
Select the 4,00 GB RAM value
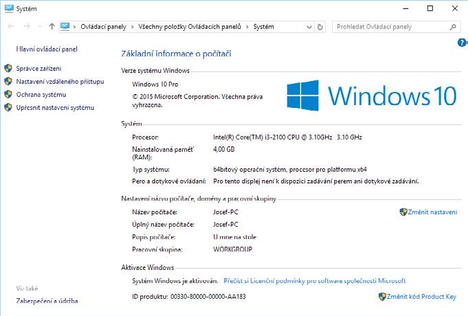224,149
